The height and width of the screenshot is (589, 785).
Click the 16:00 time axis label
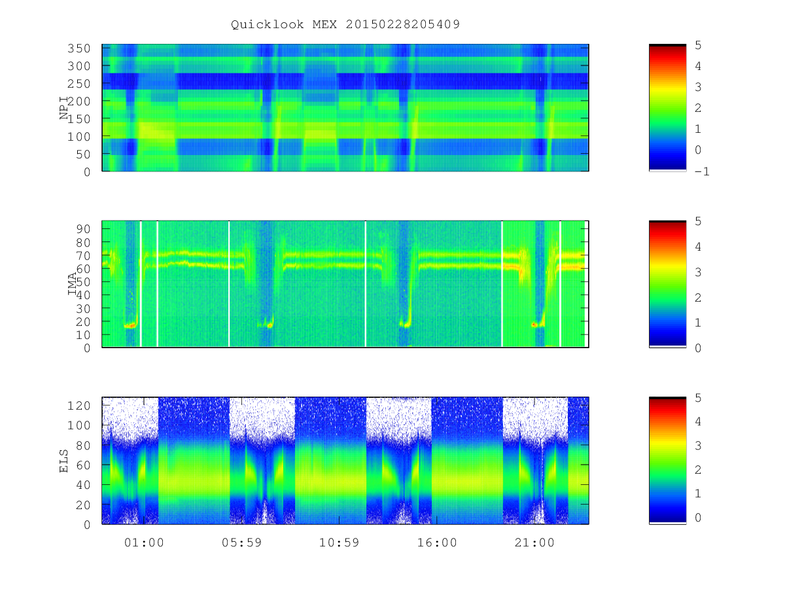[x=437, y=543]
